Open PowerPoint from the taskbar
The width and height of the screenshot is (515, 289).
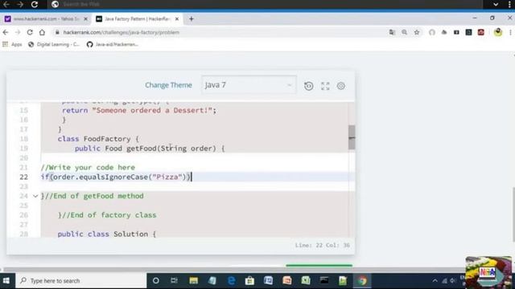[287, 280]
